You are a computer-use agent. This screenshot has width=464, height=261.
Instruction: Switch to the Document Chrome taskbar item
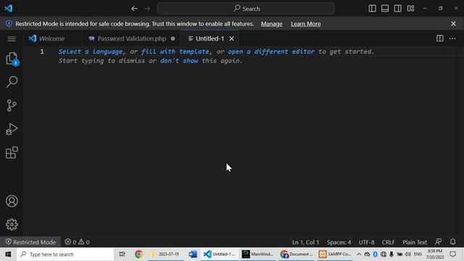pyautogui.click(x=297, y=254)
